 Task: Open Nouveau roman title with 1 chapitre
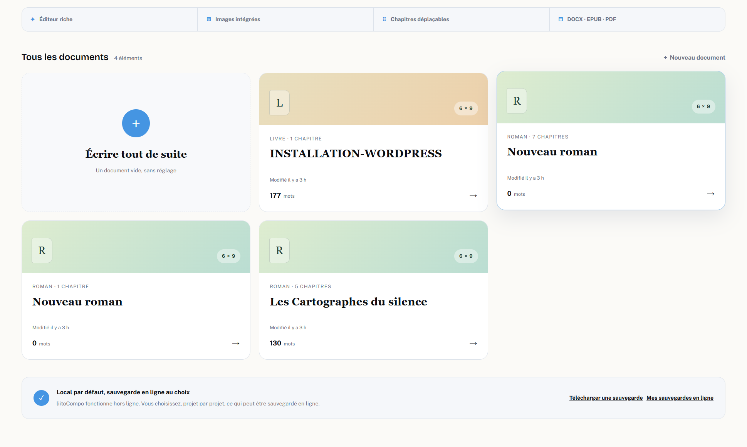click(77, 302)
